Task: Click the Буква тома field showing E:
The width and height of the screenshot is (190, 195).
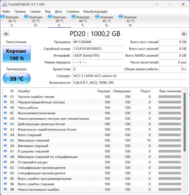Action: tap(98, 69)
